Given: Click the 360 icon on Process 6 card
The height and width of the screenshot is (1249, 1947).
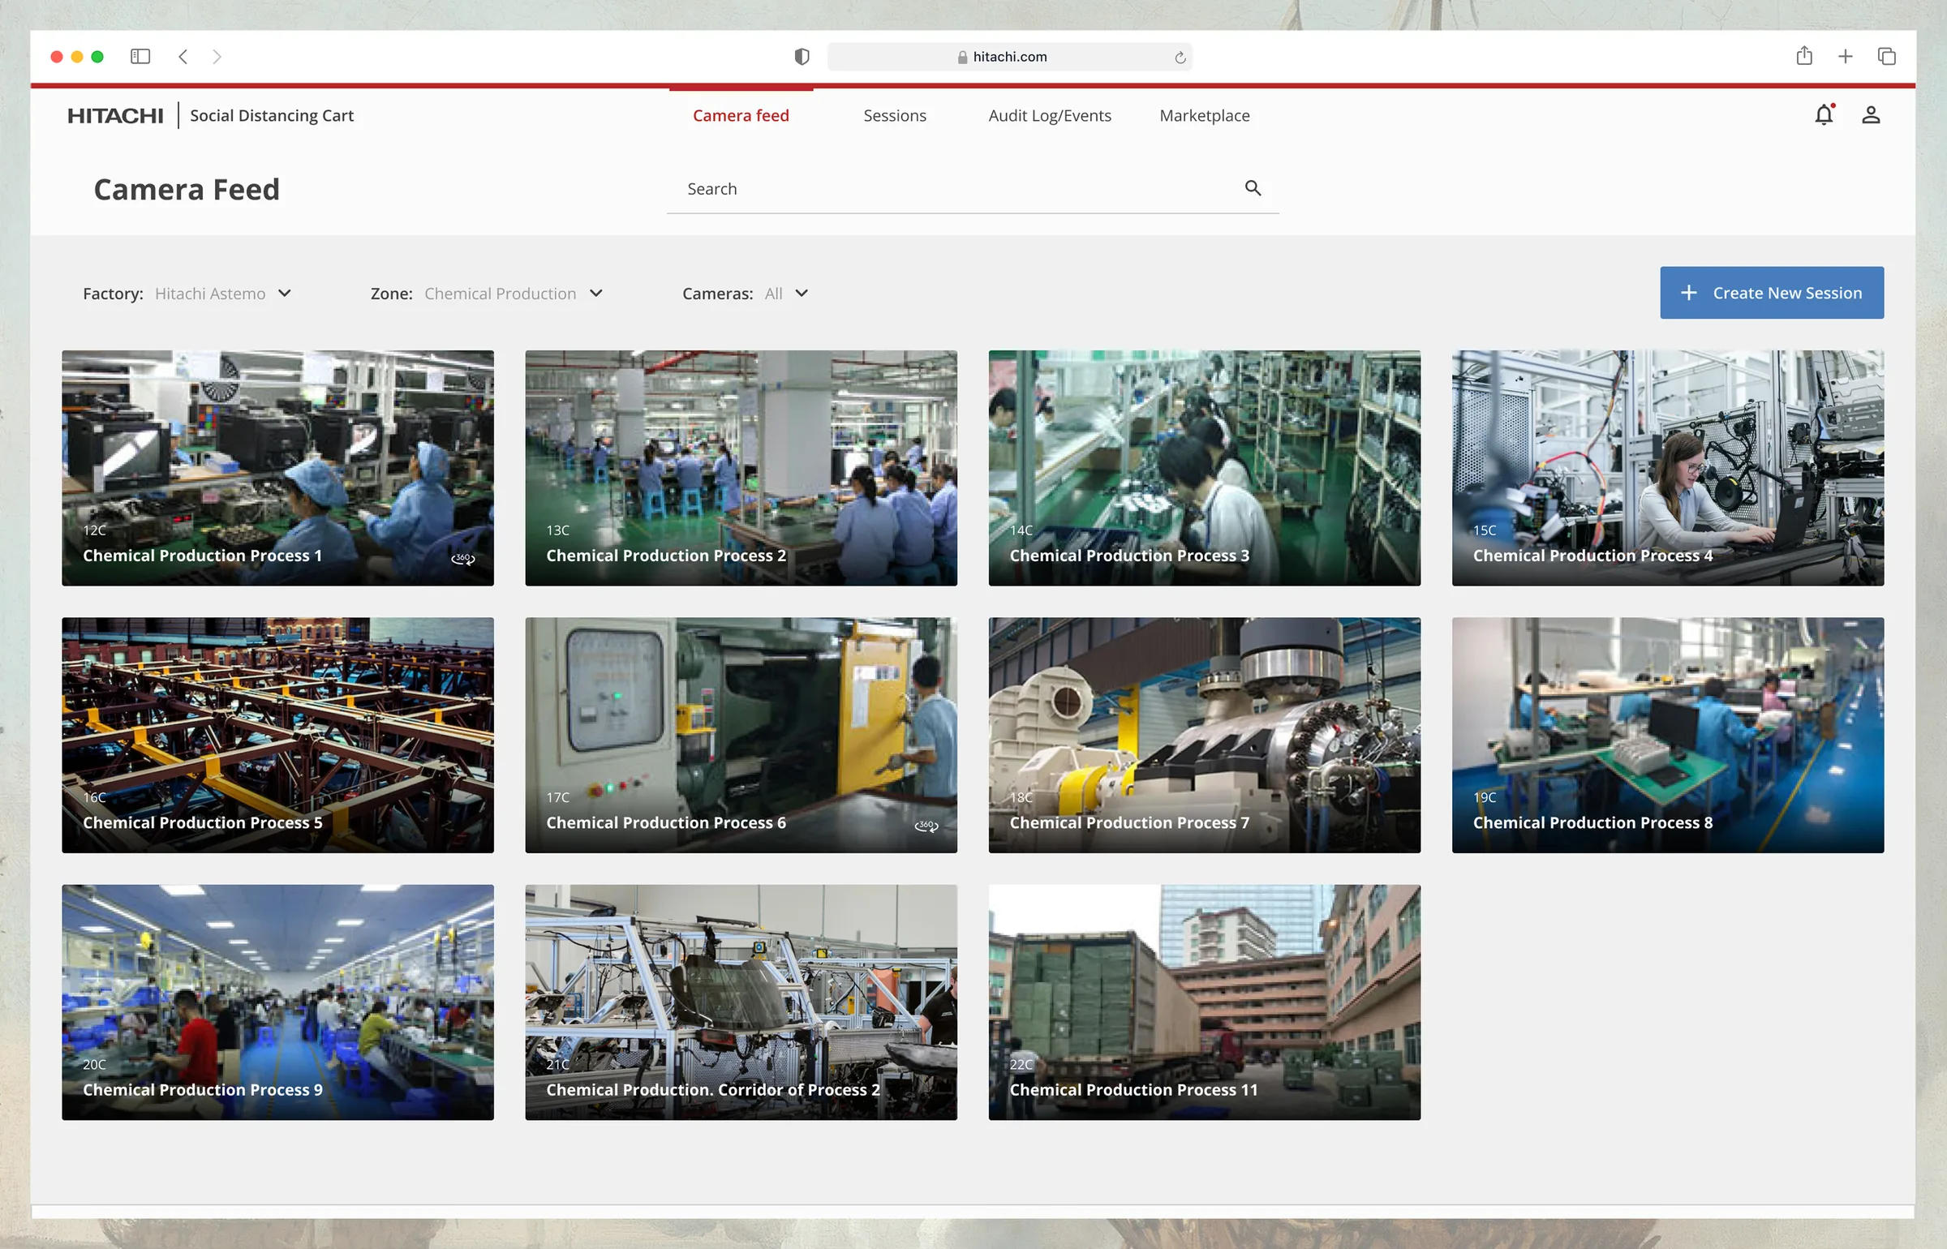Looking at the screenshot, I should point(926,825).
